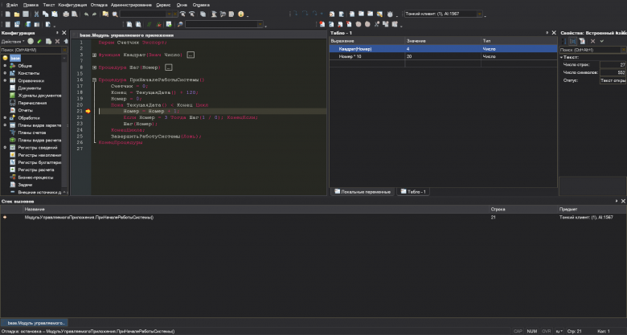Expand the Регистры сведений tree node
The height and width of the screenshot is (335, 627).
pyautogui.click(x=5, y=148)
